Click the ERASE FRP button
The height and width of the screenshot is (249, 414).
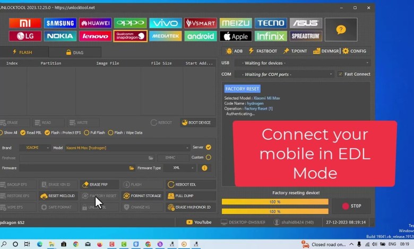point(99,184)
